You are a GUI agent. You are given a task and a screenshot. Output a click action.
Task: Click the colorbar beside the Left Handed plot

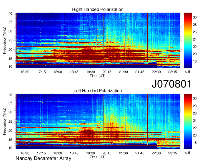[x=188, y=122]
